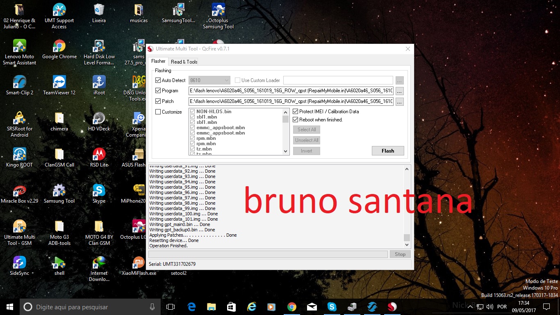Open Hard Disk Low Level Format icon
This screenshot has height=315, width=560.
click(99, 52)
